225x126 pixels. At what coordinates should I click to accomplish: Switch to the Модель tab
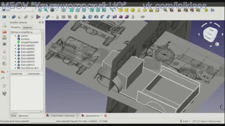point(15,27)
